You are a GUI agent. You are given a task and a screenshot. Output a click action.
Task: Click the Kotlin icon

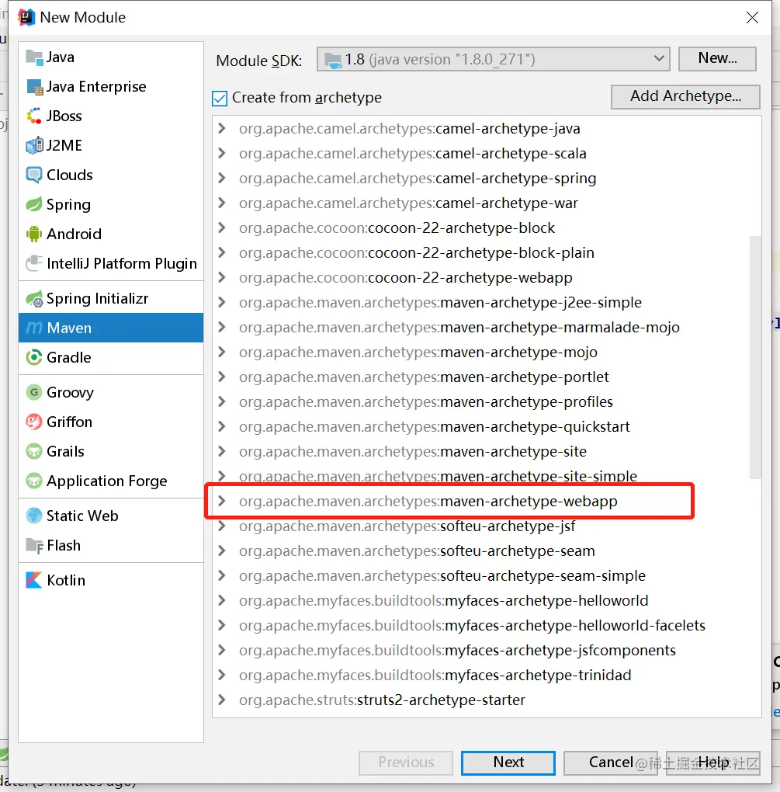point(34,580)
